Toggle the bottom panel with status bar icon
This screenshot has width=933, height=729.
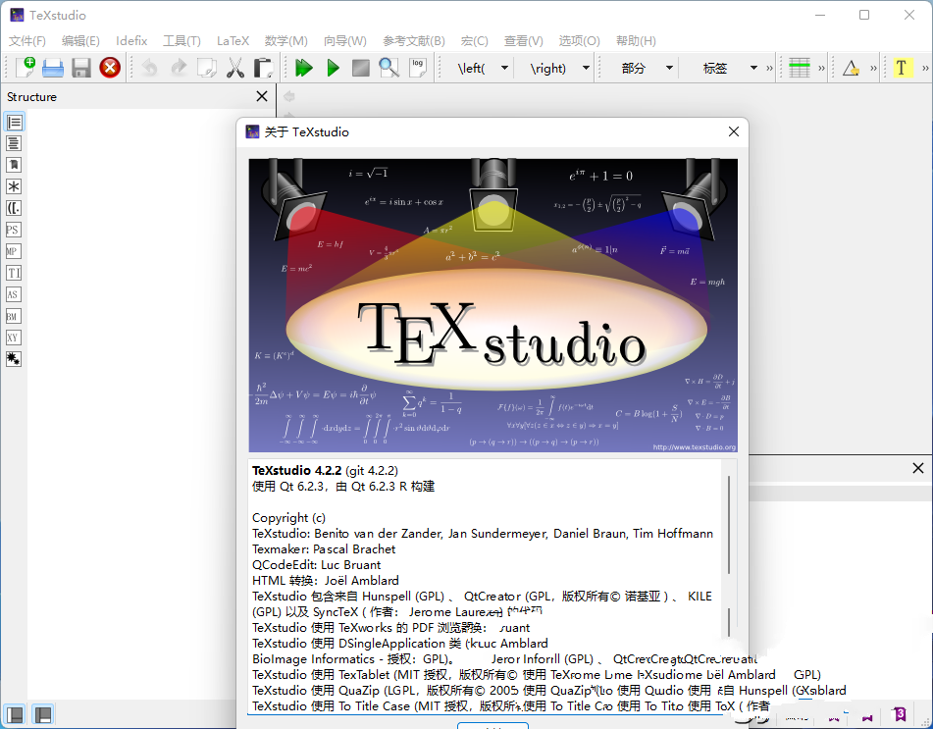tap(43, 714)
